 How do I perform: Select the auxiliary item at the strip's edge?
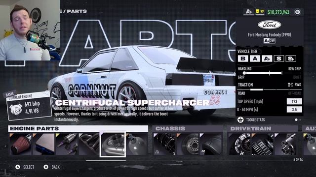[x=310, y=144]
